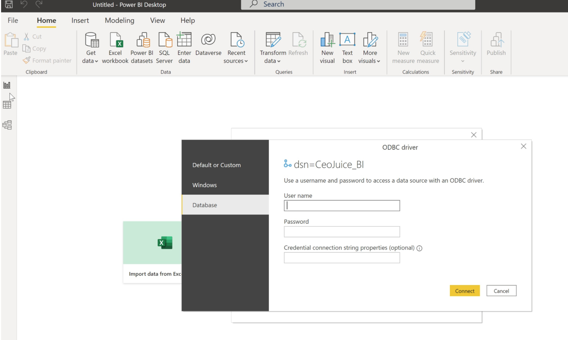Open the Modeling ribbon tab
The height and width of the screenshot is (340, 568).
119,21
